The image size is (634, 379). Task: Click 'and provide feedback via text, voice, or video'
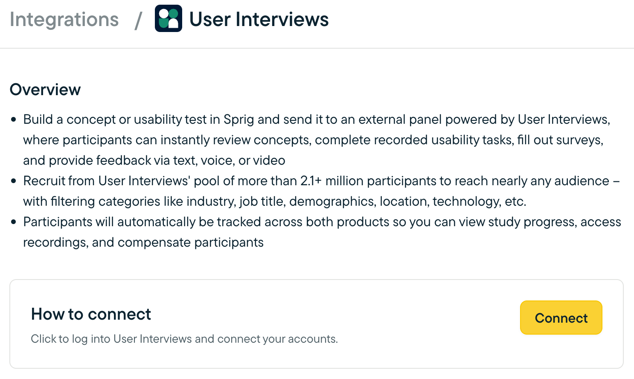click(x=154, y=160)
